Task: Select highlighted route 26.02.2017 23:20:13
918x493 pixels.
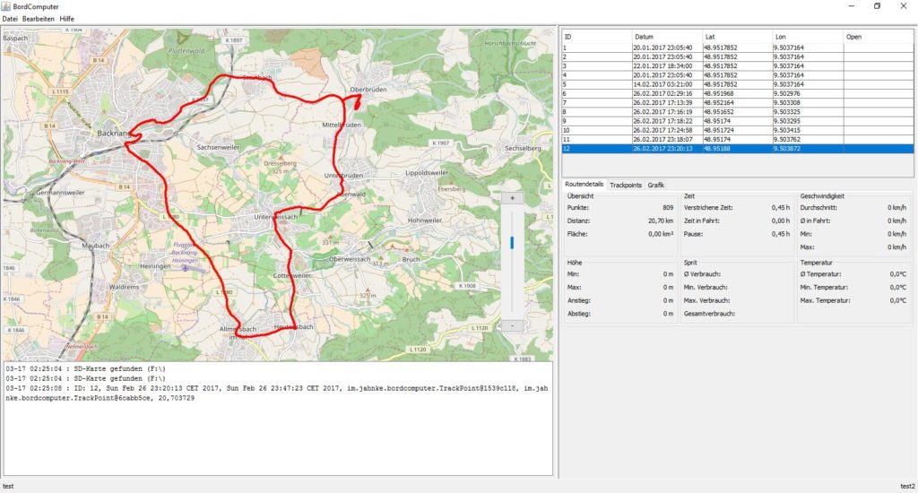Action: click(x=737, y=149)
